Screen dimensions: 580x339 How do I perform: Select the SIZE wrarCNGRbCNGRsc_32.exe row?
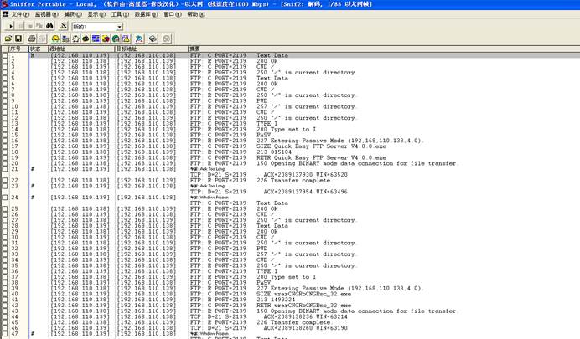(x=290, y=294)
